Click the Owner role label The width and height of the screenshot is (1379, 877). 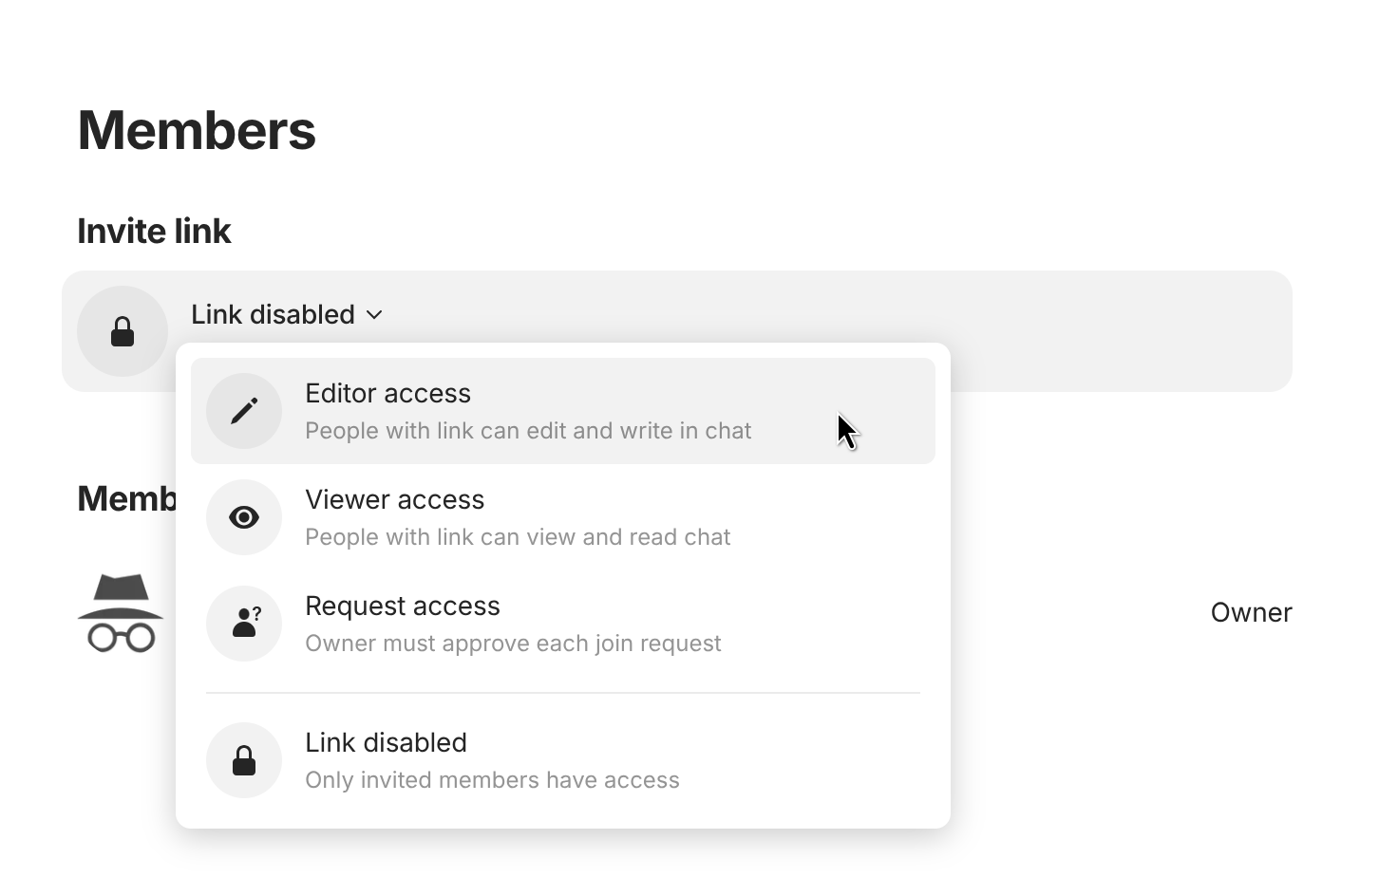[x=1250, y=613]
